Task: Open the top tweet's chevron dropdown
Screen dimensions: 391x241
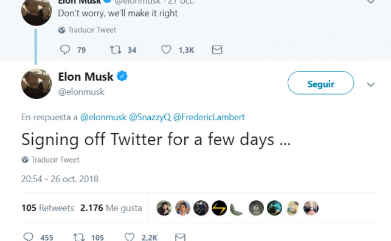Action: click(371, 2)
